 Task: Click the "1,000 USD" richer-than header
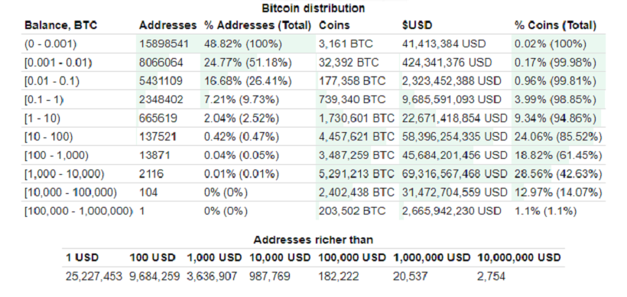pyautogui.click(x=214, y=258)
